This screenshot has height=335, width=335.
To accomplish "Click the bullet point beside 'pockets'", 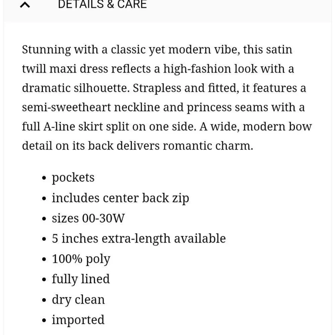I will (44, 178).
